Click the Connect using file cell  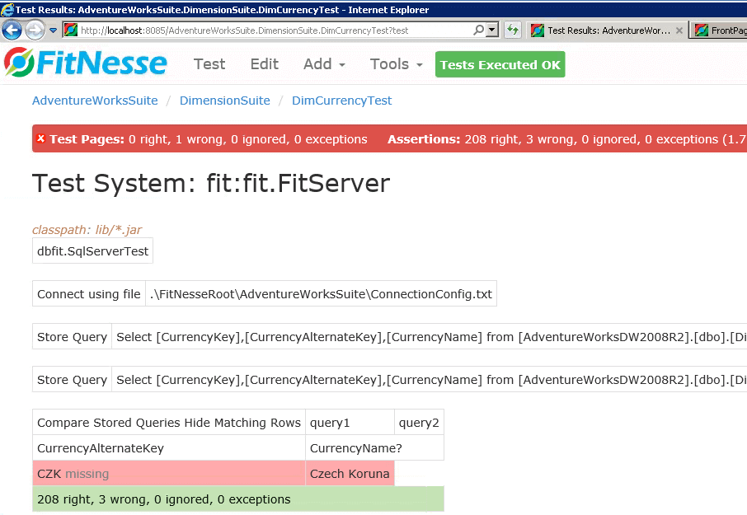coord(88,293)
